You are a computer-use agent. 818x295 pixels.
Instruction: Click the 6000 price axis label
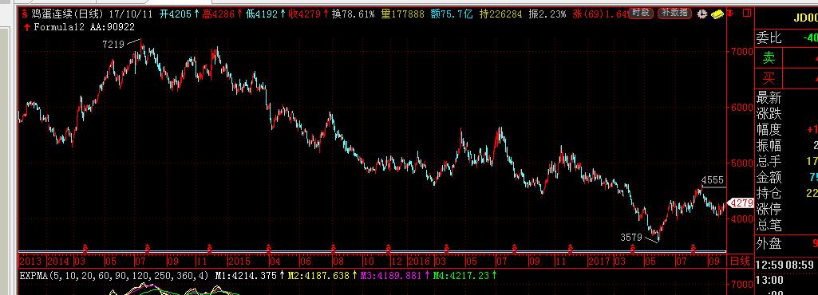[742, 107]
